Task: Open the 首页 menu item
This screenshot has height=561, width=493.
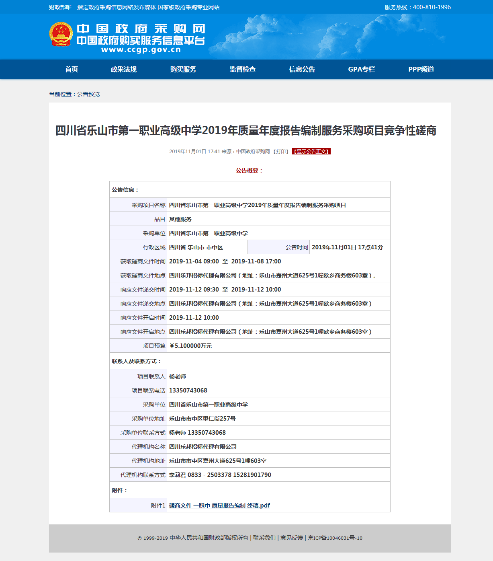Action: coord(72,69)
